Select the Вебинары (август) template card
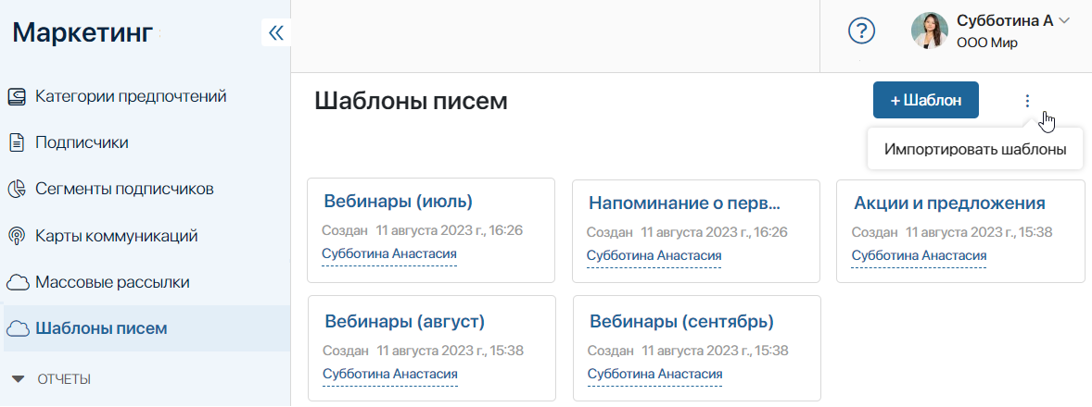Viewport: 1092px width, 407px height. (x=431, y=348)
